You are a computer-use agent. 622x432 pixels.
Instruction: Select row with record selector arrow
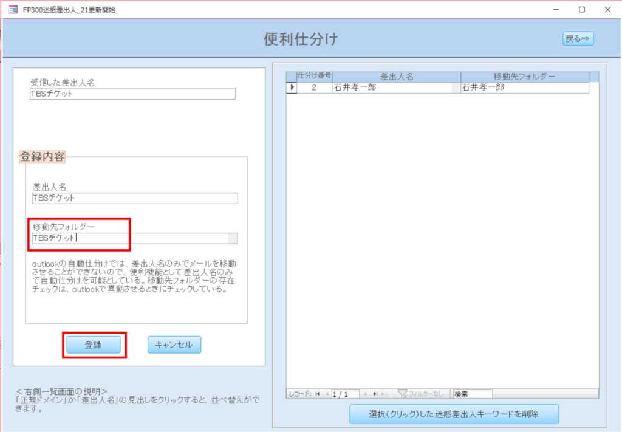click(292, 87)
